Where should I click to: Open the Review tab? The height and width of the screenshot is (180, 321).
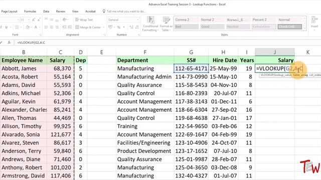tap(61, 11)
